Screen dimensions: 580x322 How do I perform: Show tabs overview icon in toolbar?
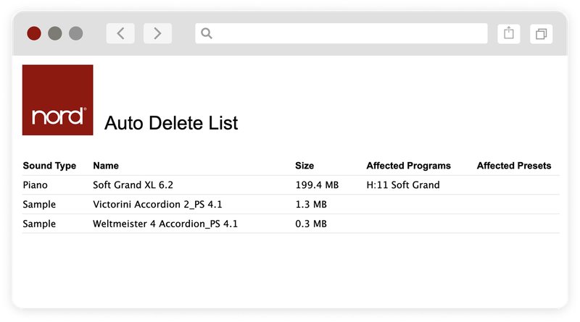click(541, 33)
